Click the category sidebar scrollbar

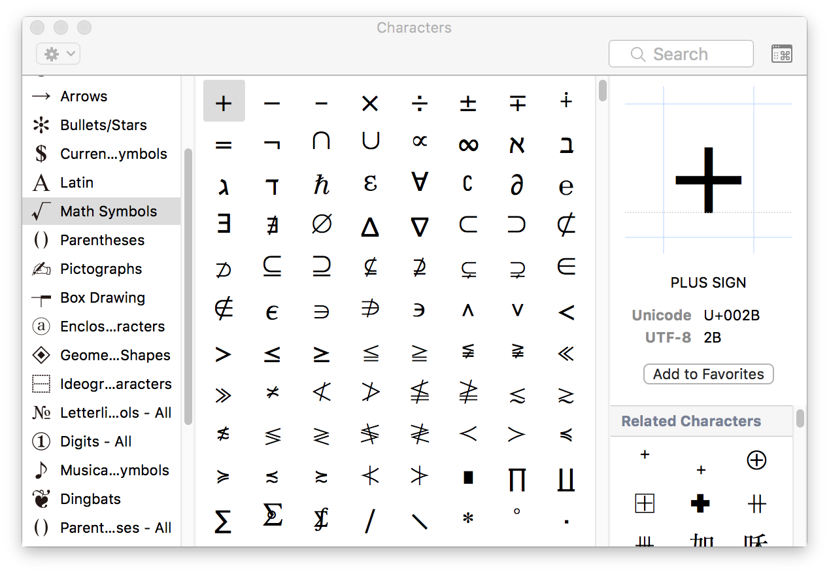pos(188,286)
